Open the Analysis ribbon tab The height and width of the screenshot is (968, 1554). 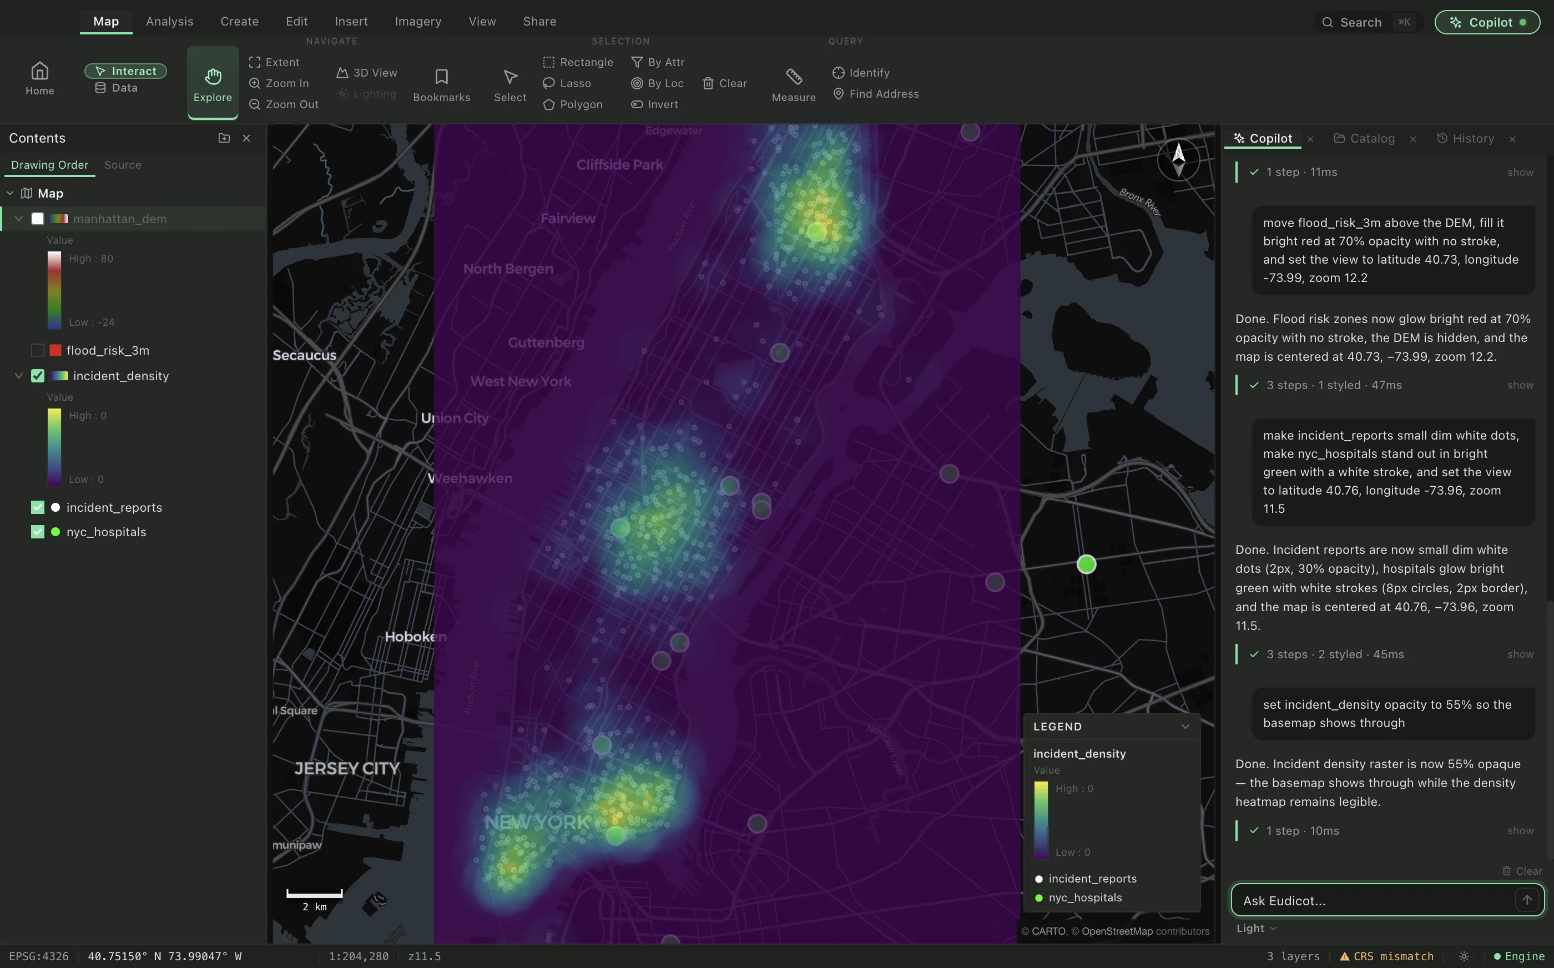170,21
